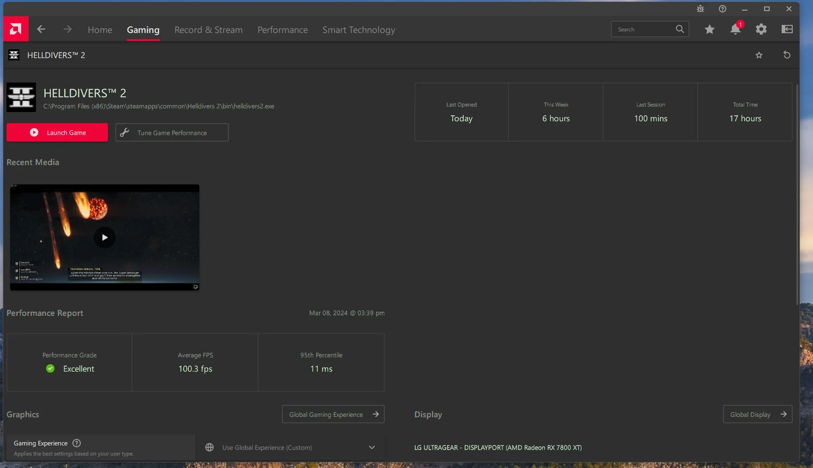The width and height of the screenshot is (813, 468).
Task: Click the Mar 08, 2024 report timestamp
Action: 347,313
